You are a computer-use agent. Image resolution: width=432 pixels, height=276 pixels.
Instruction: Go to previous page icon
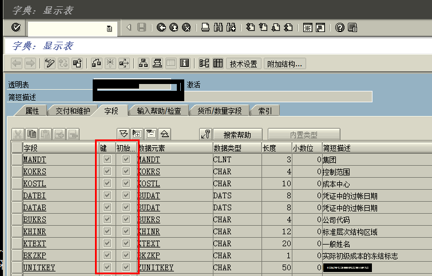(x=263, y=27)
